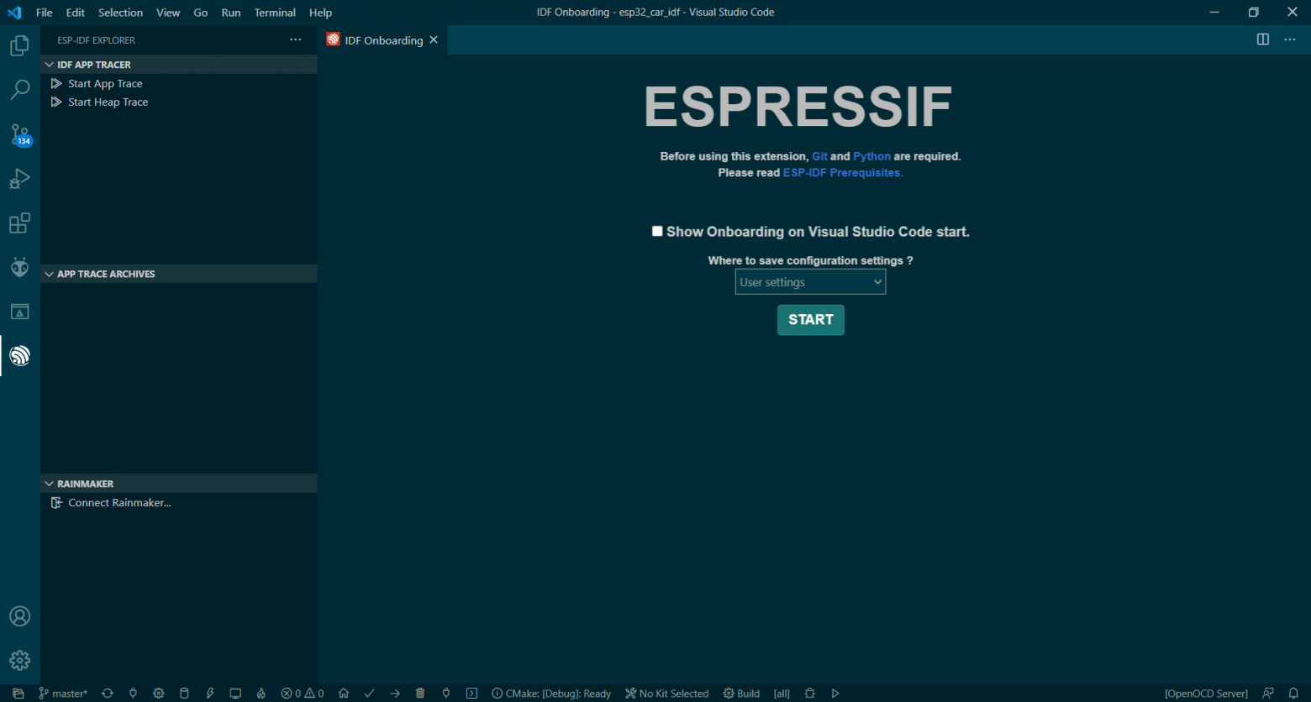The width and height of the screenshot is (1311, 702).
Task: Click the PlatformIO build checkmark icon
Action: point(369,694)
